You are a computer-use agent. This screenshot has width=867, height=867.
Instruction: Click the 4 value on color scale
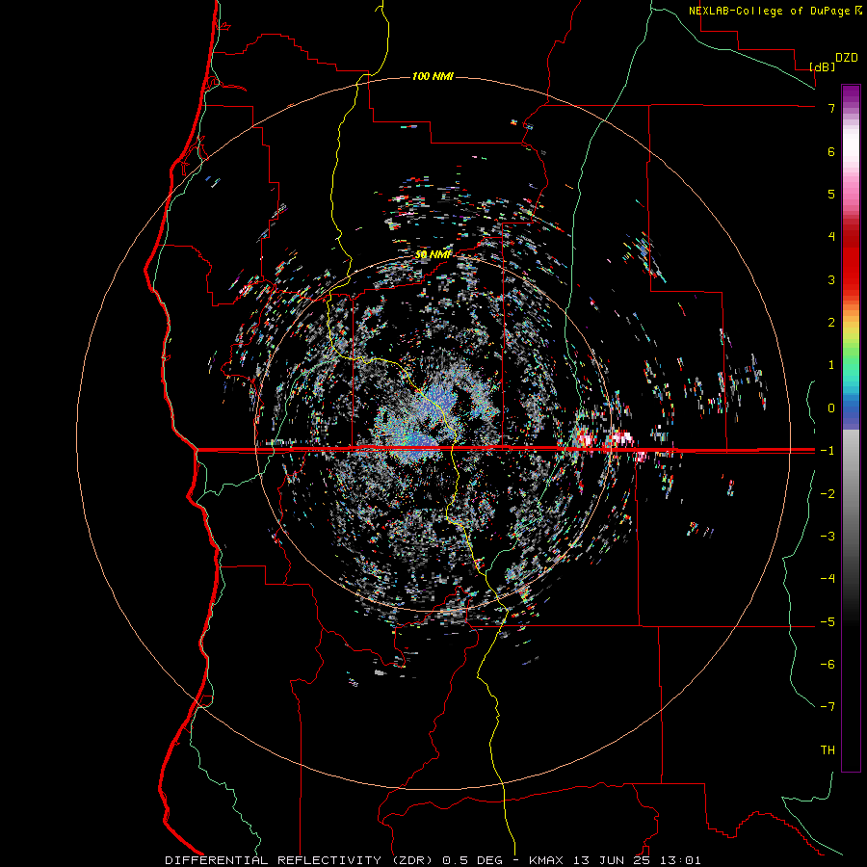pos(831,237)
